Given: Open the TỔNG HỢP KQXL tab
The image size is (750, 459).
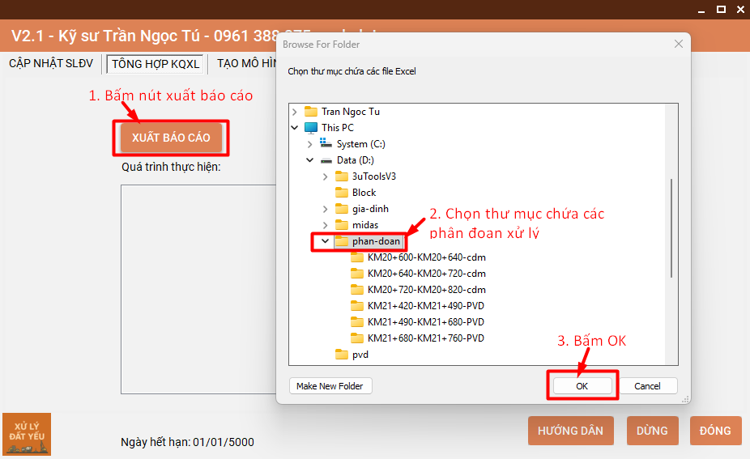Looking at the screenshot, I should 156,64.
